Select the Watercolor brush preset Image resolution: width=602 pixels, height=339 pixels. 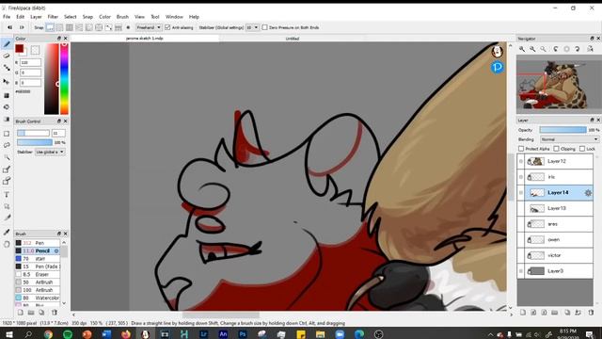[x=38, y=298]
